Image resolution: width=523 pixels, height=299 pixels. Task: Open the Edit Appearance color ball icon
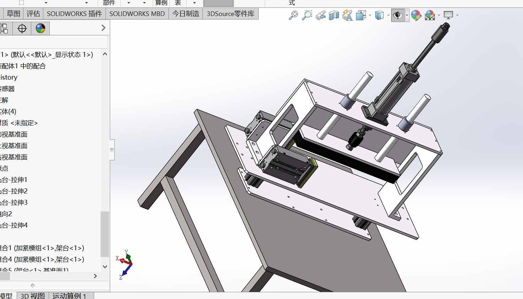click(x=416, y=15)
